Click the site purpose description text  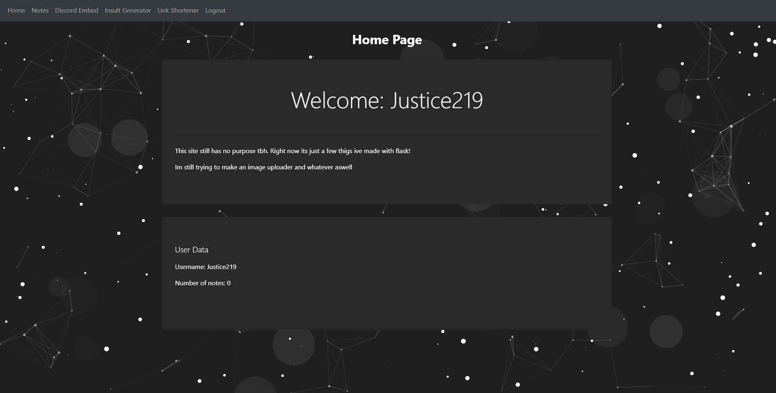(x=292, y=150)
